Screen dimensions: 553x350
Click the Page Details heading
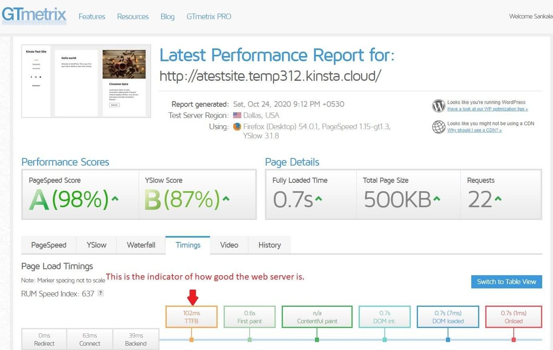tap(292, 162)
